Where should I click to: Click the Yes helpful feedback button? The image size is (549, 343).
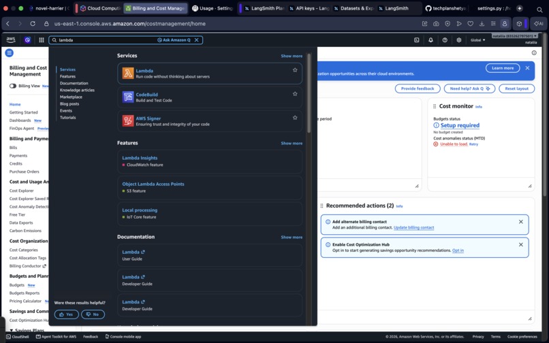[x=66, y=314]
